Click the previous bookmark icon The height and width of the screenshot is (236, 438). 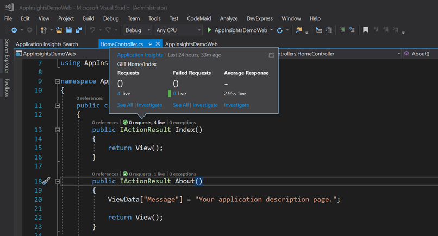click(x=376, y=30)
